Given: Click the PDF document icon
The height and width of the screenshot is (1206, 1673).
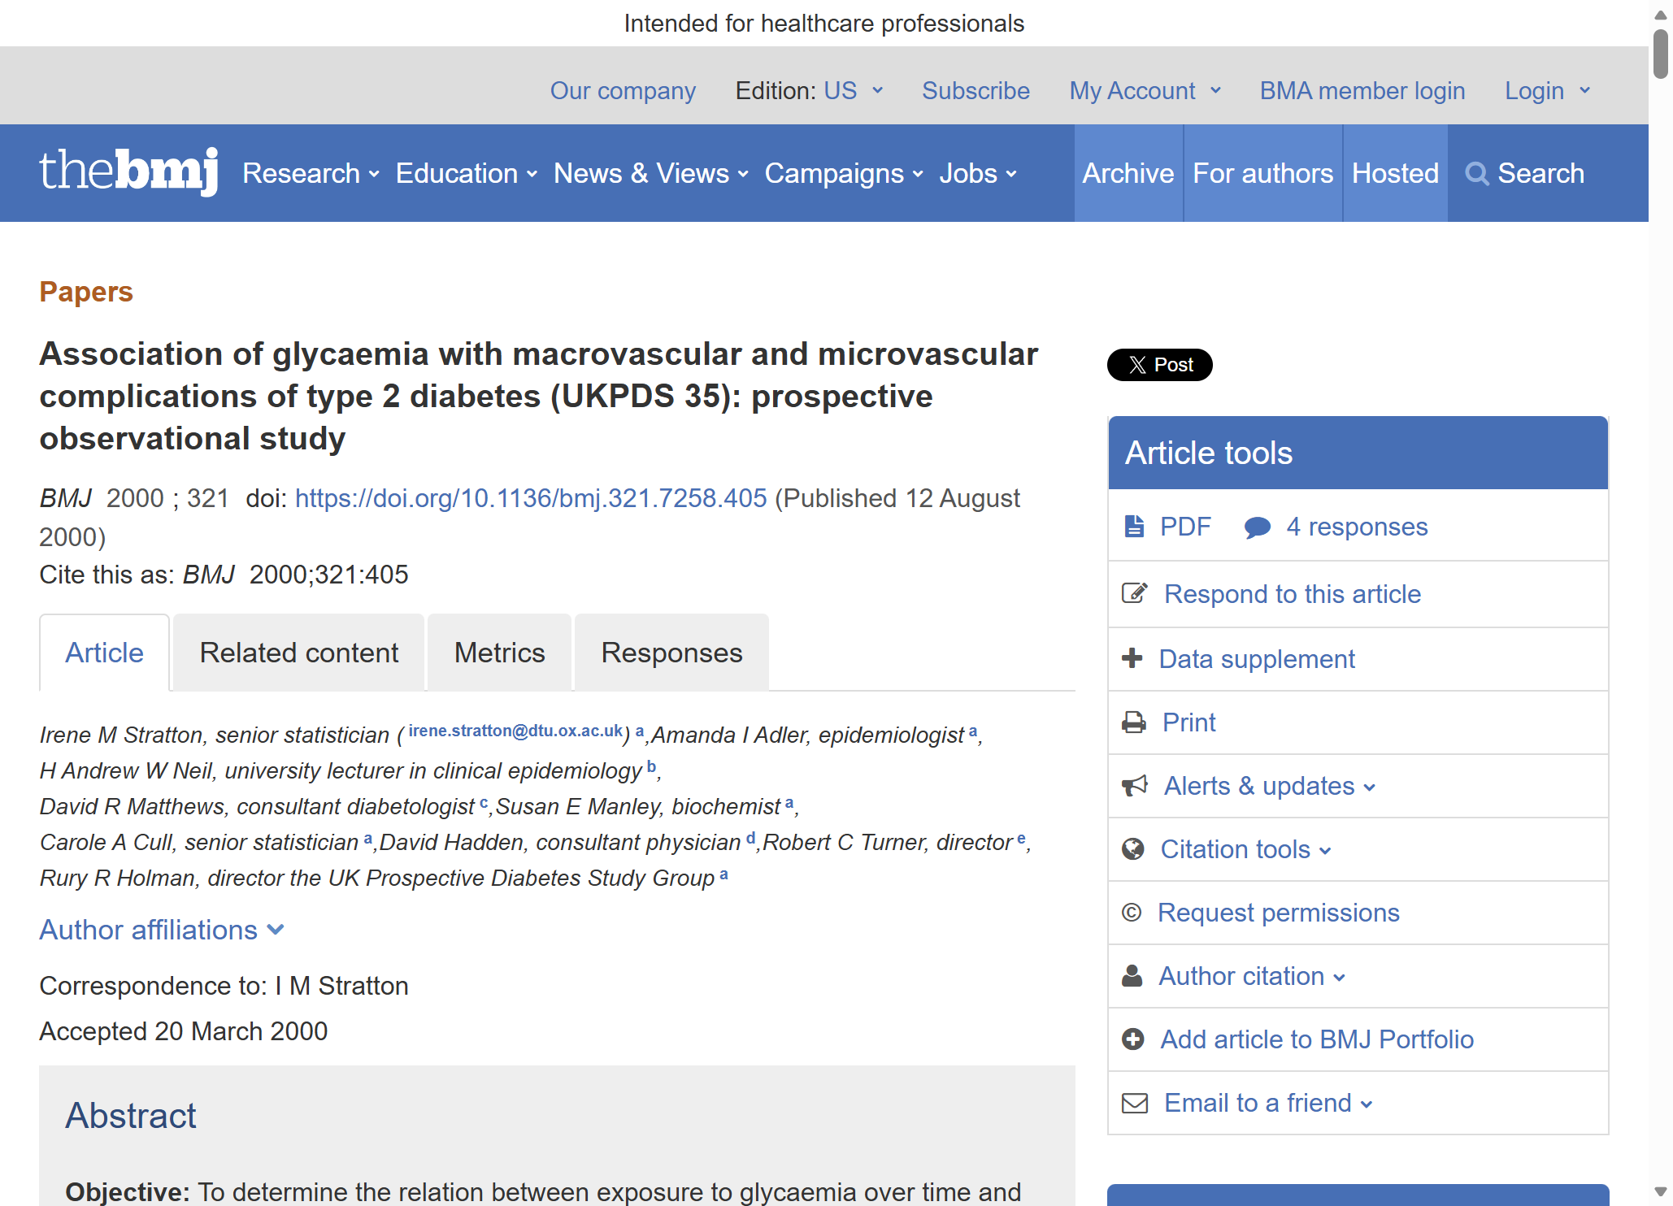Looking at the screenshot, I should coord(1134,527).
